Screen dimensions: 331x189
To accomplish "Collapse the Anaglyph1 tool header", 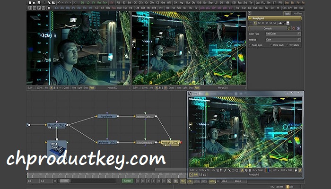I will [x=250, y=18].
